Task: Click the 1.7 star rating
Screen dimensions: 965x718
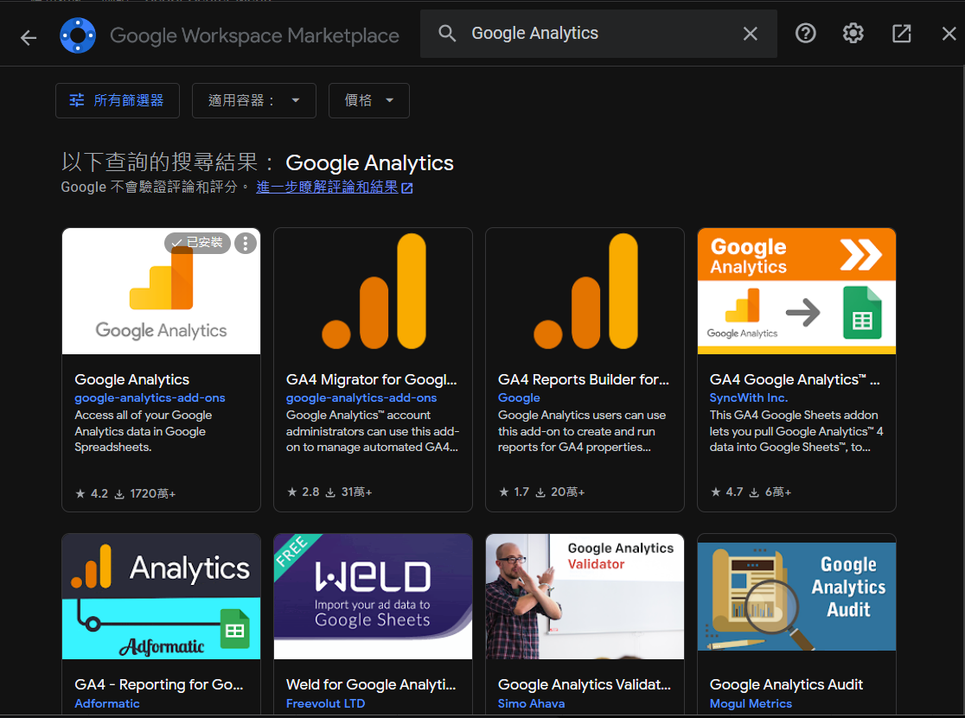Action: tap(514, 492)
